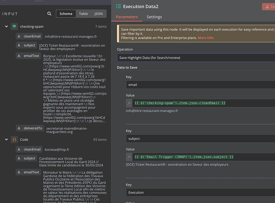Click the 'Bonjour' emailText value in checking-spam
The height and width of the screenshot is (203, 275).
point(75,89)
